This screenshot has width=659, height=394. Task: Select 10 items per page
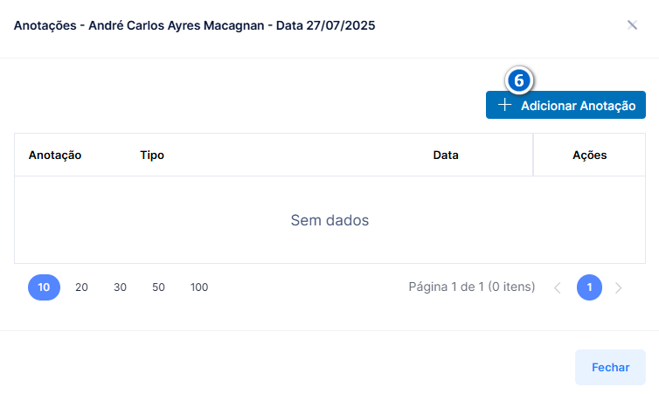[44, 287]
